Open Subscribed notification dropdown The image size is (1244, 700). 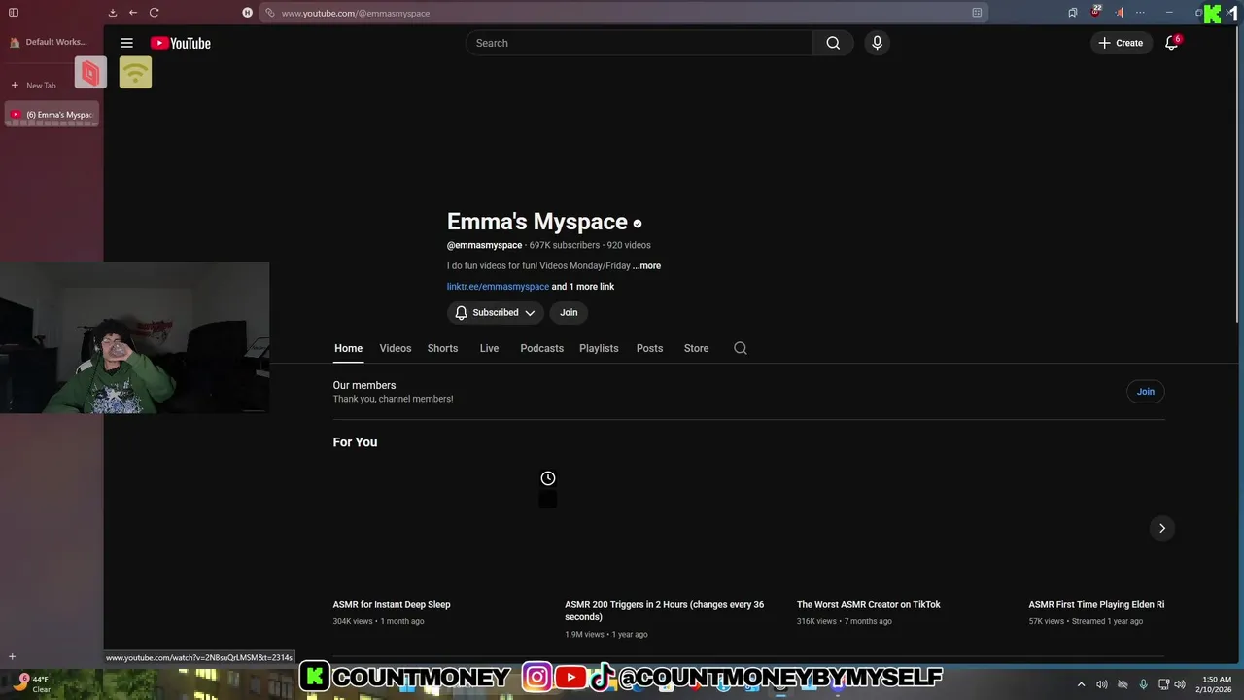496,312
